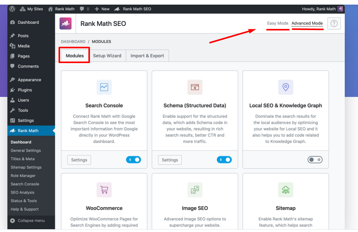
Task: Click the Rank Math logo in header
Action: [x=66, y=23]
